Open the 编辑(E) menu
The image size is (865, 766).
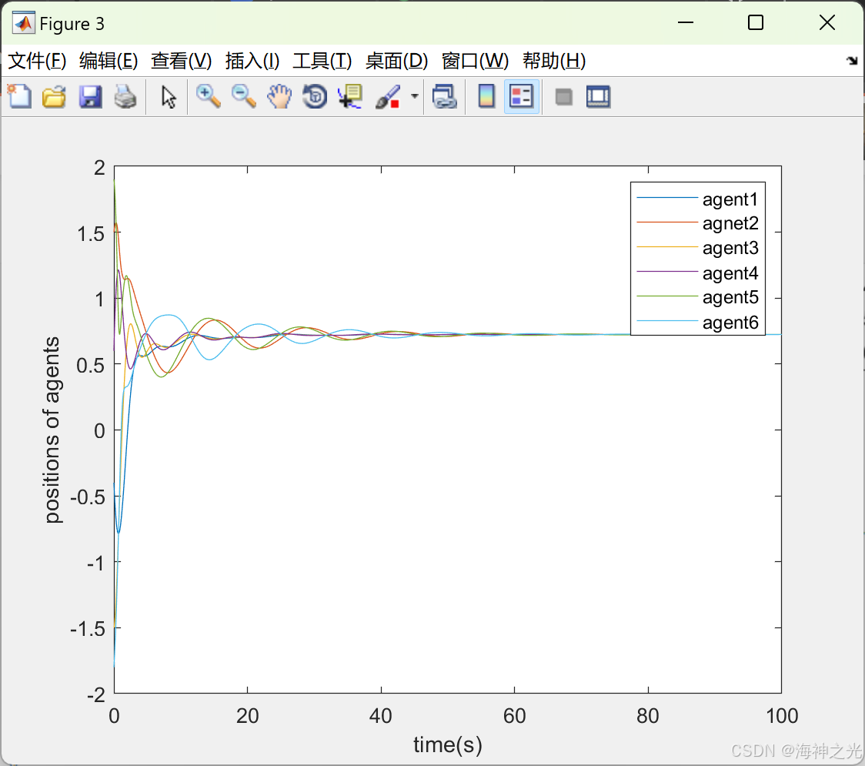[108, 61]
